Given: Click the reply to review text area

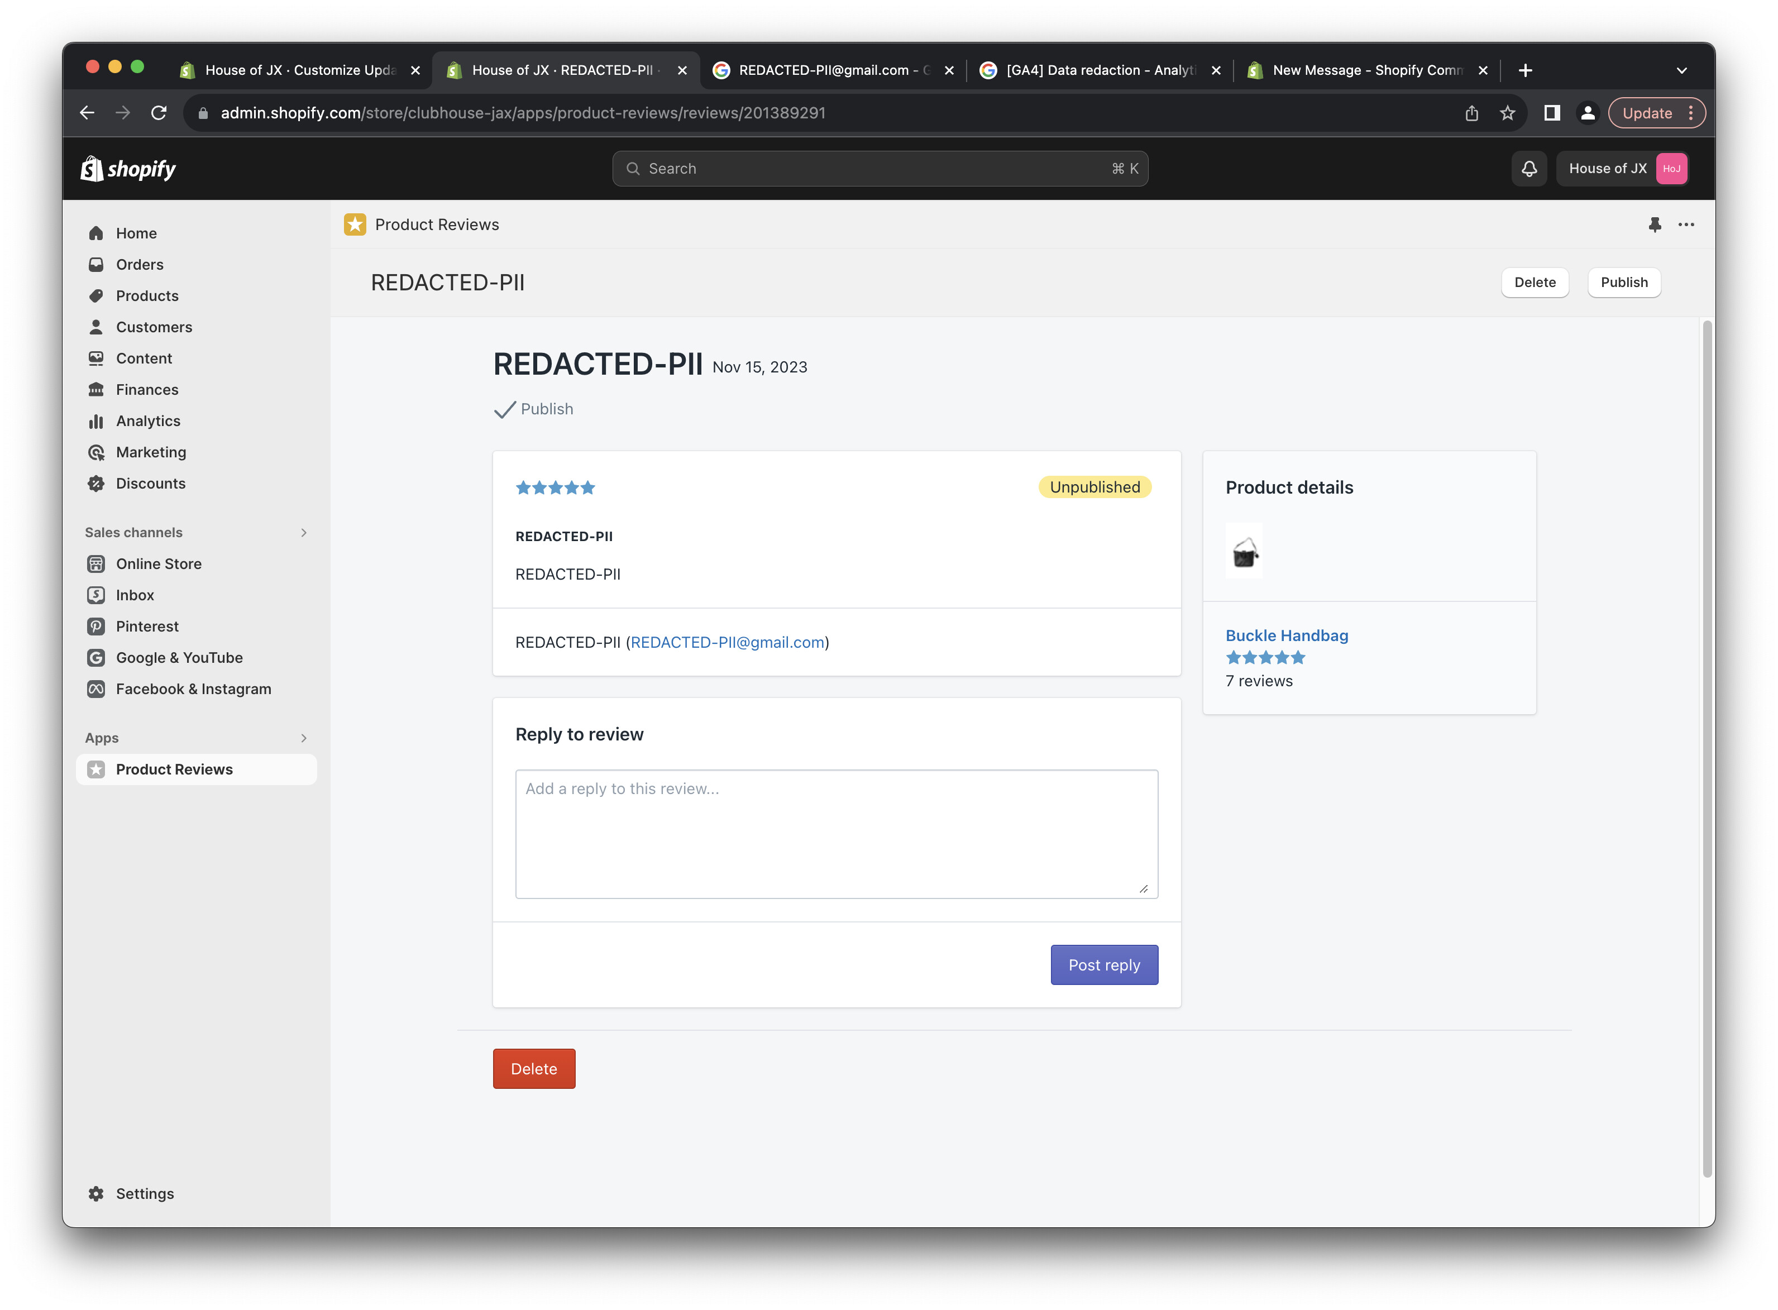Looking at the screenshot, I should coord(836,834).
